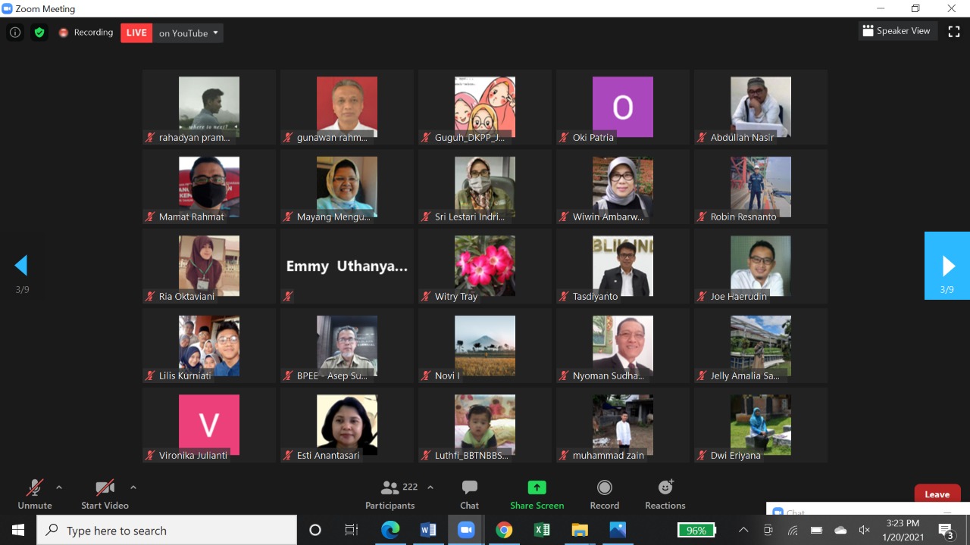Click the Record button in toolbar

coord(604,494)
